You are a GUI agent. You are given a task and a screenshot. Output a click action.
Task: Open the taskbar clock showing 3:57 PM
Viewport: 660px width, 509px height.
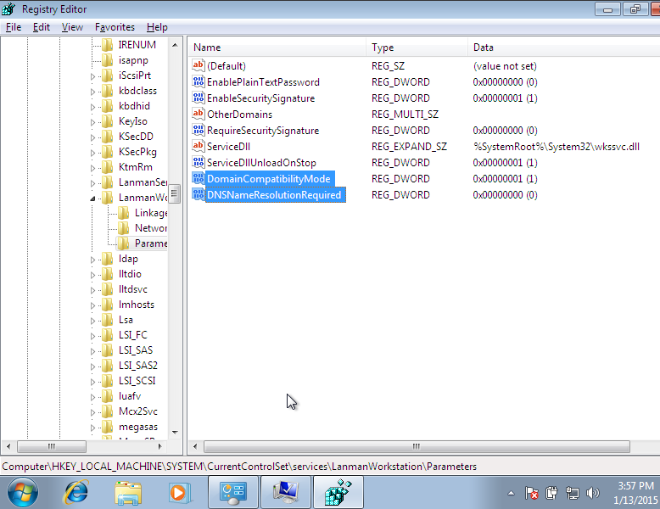[635, 493]
